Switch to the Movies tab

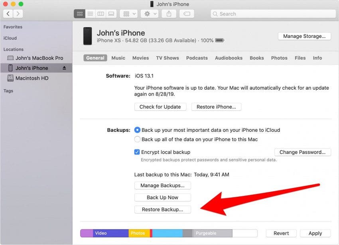pos(140,58)
